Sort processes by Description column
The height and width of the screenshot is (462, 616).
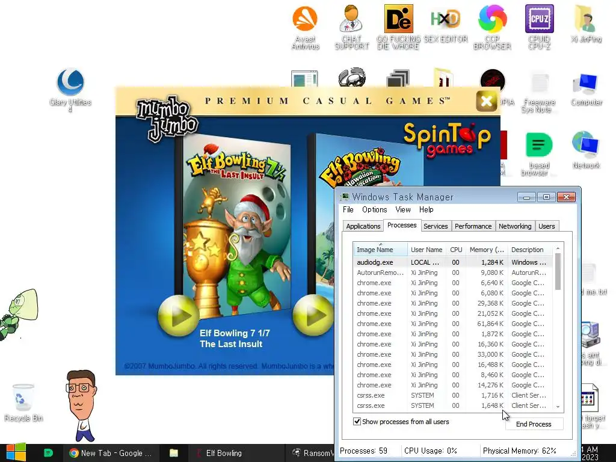tap(530, 250)
